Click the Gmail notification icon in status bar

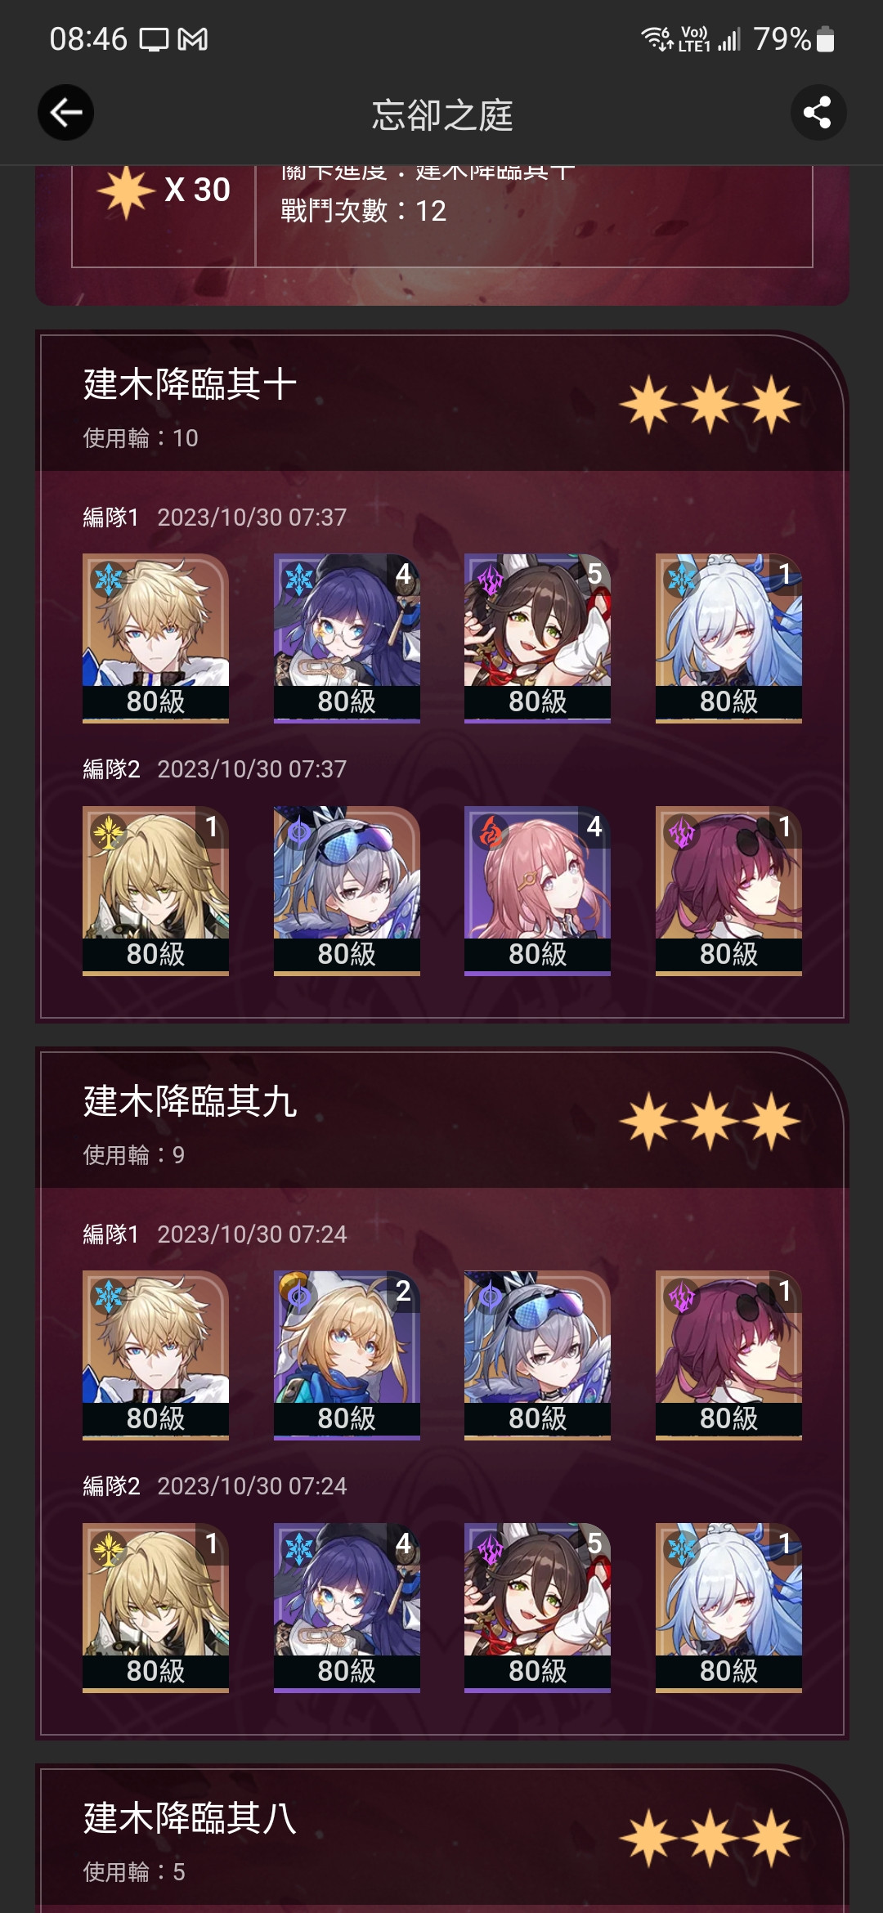click(193, 38)
